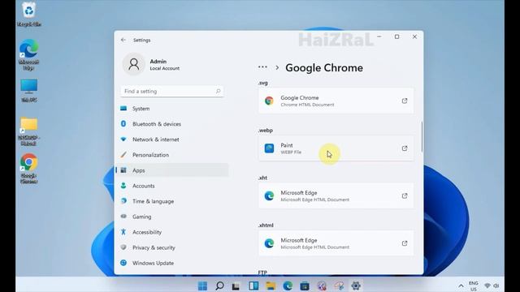Change .xhtml default app Microsoft Edge
This screenshot has height=292, width=520.
[336, 243]
